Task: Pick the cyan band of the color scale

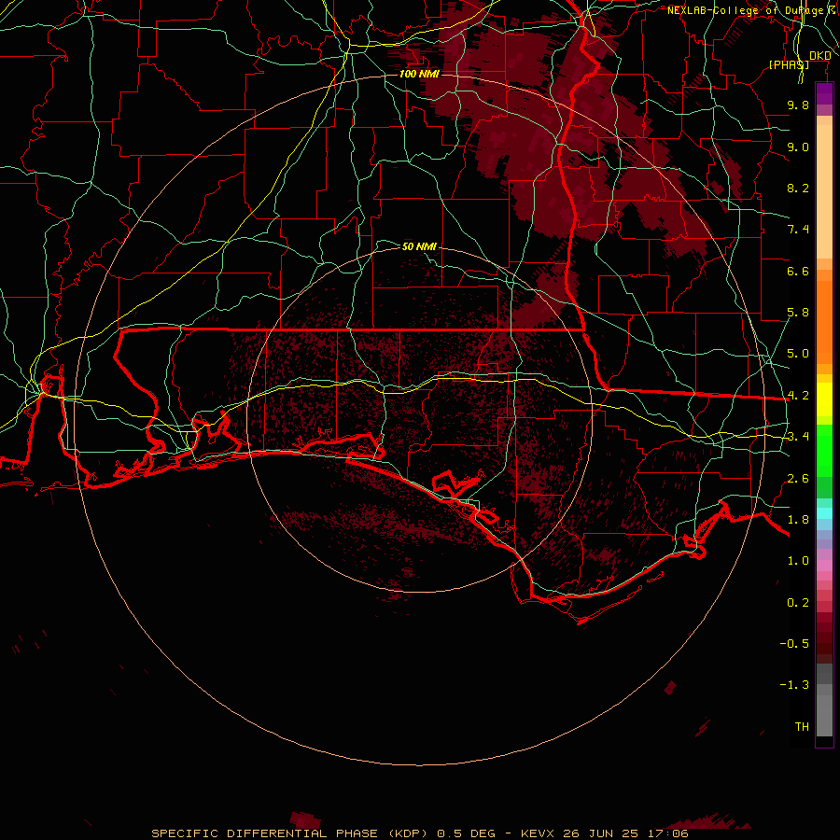Action: click(824, 513)
